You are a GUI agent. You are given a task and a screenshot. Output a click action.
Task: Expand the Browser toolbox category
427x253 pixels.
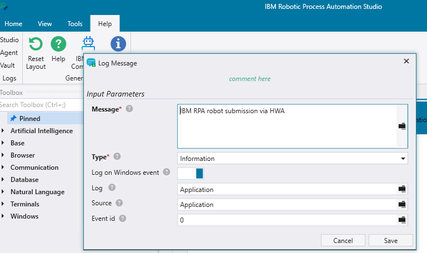click(4, 155)
